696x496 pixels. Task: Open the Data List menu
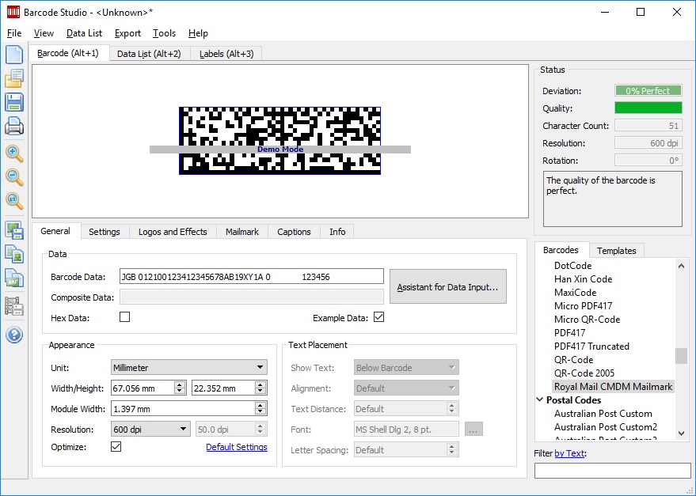[x=84, y=33]
